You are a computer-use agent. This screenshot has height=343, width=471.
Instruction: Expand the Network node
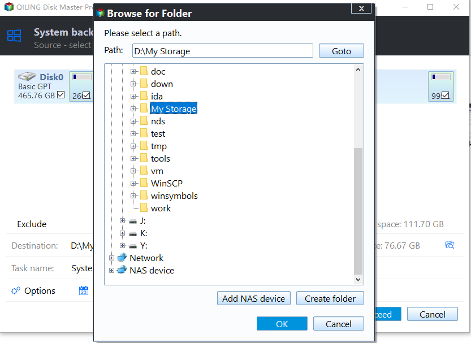point(111,258)
